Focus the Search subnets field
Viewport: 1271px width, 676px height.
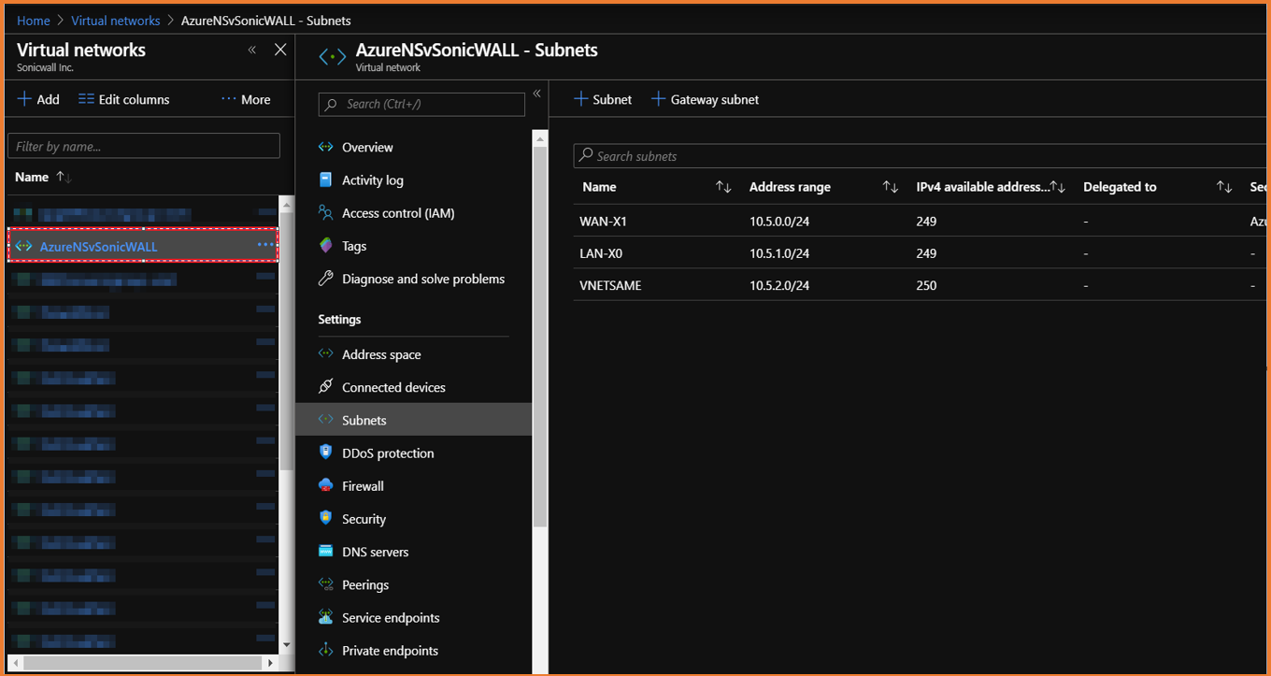[921, 156]
